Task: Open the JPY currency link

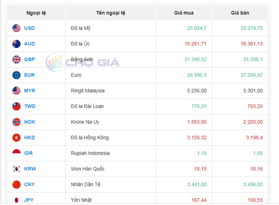Action: click(29, 200)
